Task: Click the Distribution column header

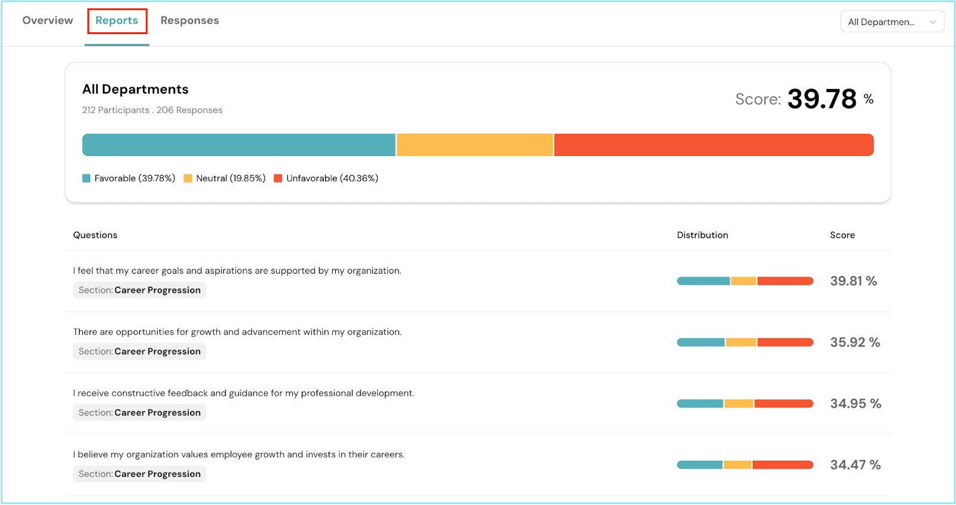Action: [702, 235]
